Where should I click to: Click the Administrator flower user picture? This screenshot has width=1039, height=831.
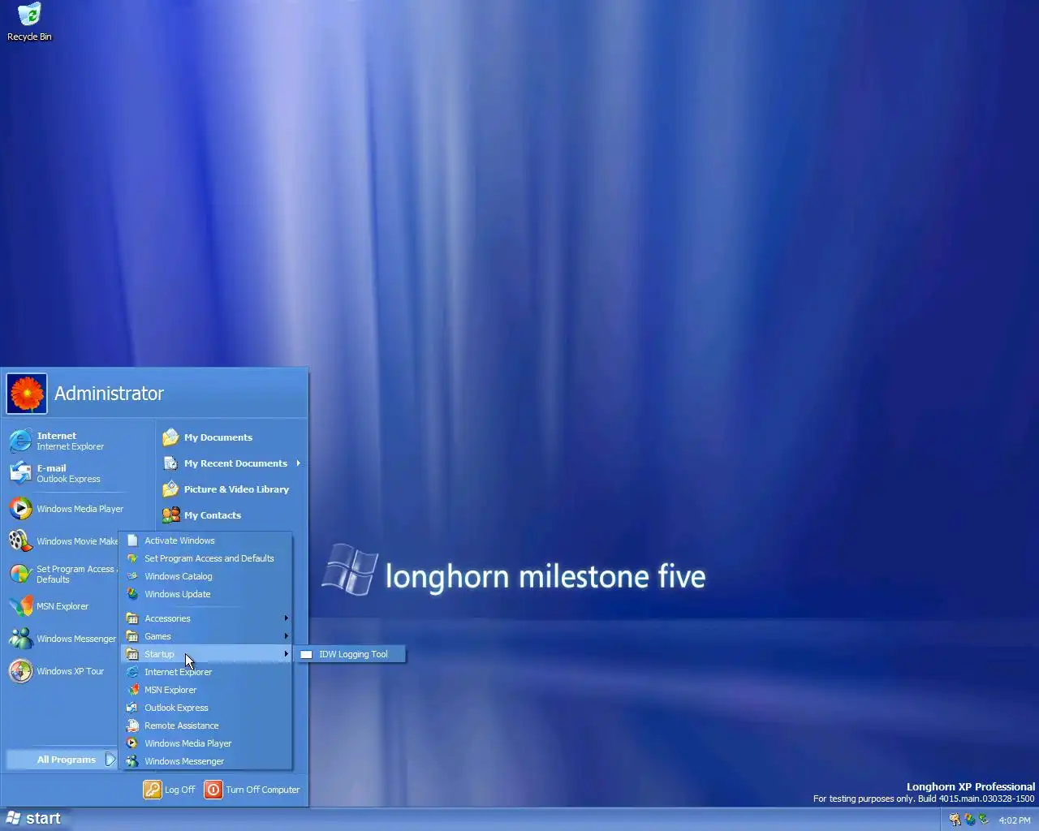pos(27,394)
